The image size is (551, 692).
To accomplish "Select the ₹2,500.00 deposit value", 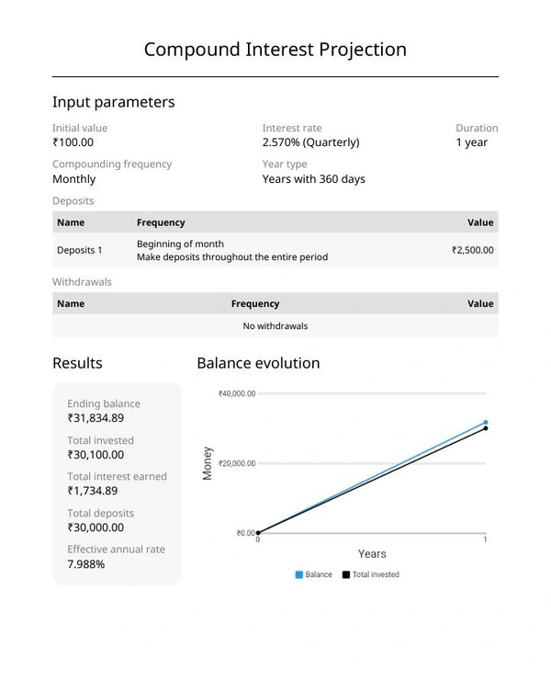I will click(x=472, y=250).
